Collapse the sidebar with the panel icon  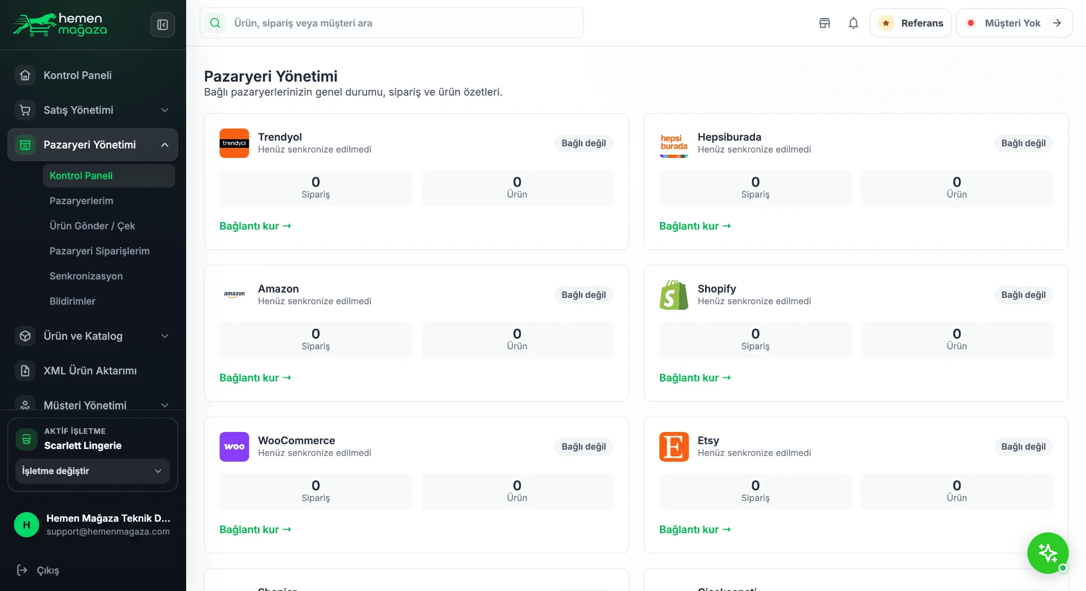click(162, 24)
